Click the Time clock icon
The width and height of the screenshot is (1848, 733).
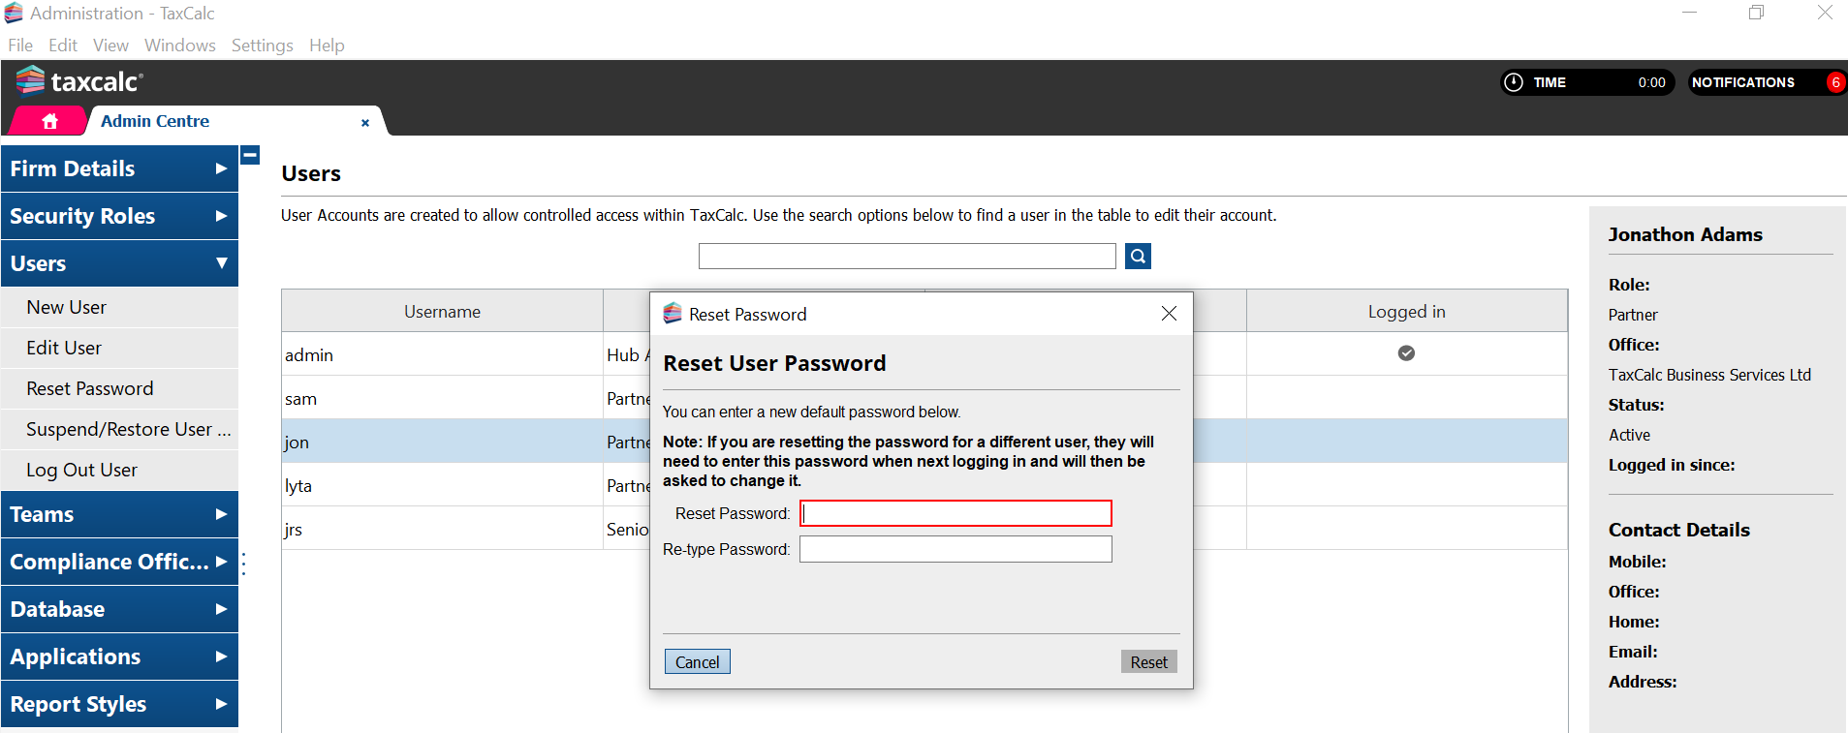coord(1513,82)
